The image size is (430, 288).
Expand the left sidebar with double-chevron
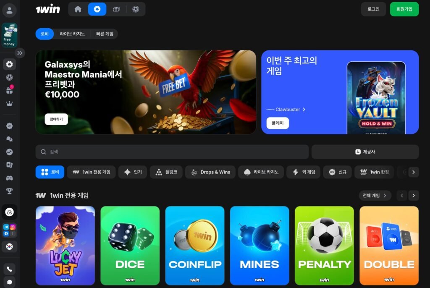point(20,53)
